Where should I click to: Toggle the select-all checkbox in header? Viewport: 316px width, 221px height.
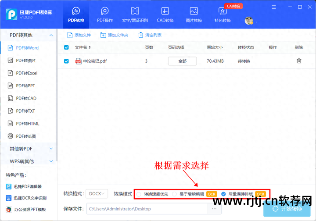66,47
